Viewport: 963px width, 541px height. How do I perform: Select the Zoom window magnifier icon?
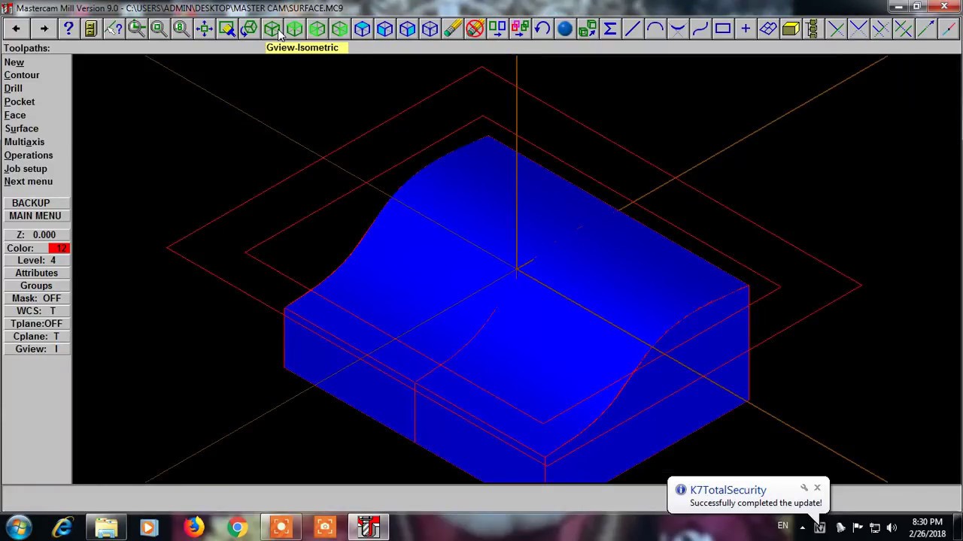click(x=136, y=29)
